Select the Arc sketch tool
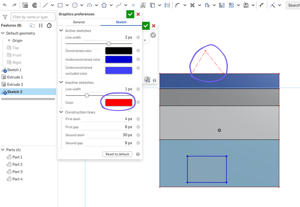The width and height of the screenshot is (300, 207). [89, 5]
